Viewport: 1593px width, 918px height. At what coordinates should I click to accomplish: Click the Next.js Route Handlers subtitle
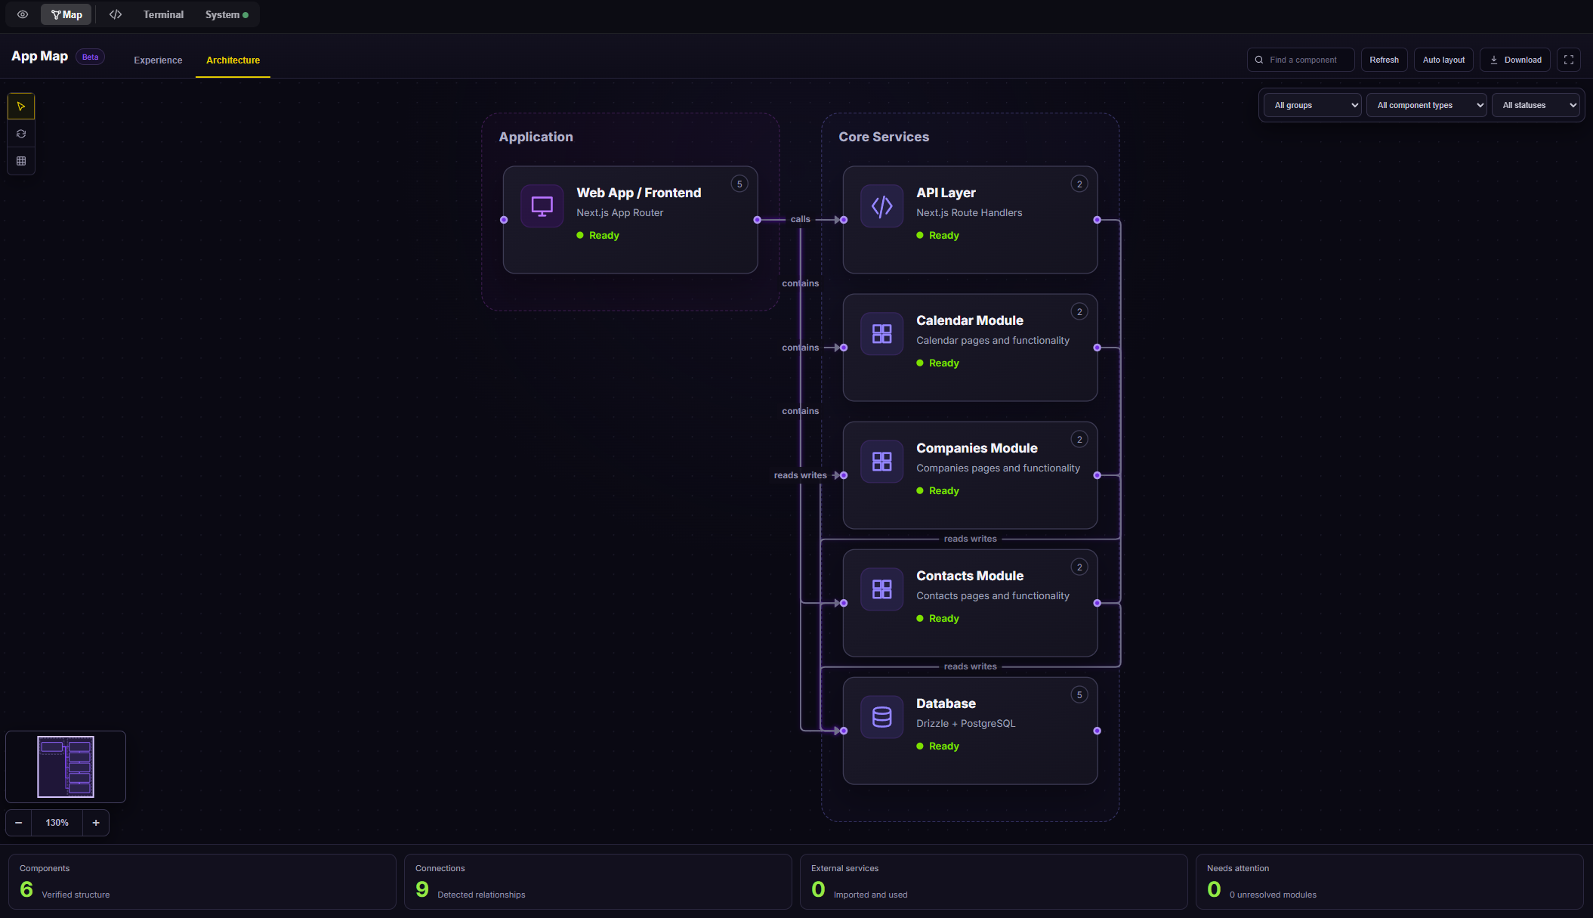[969, 213]
